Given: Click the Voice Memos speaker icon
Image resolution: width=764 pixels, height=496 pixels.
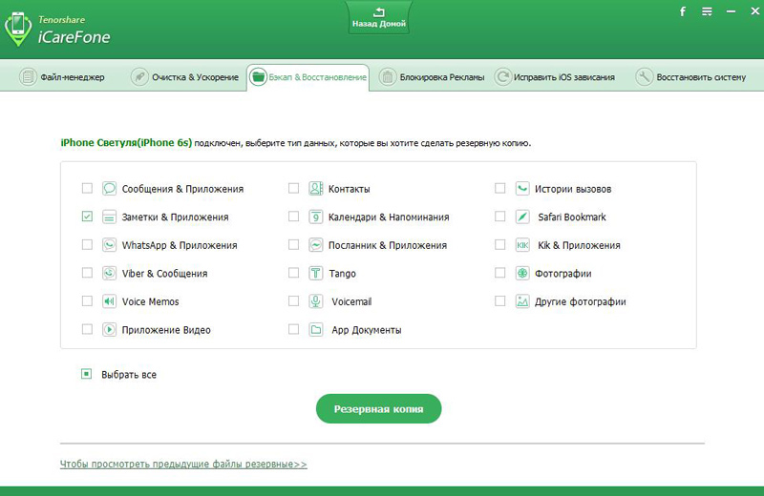Looking at the screenshot, I should coord(109,301).
